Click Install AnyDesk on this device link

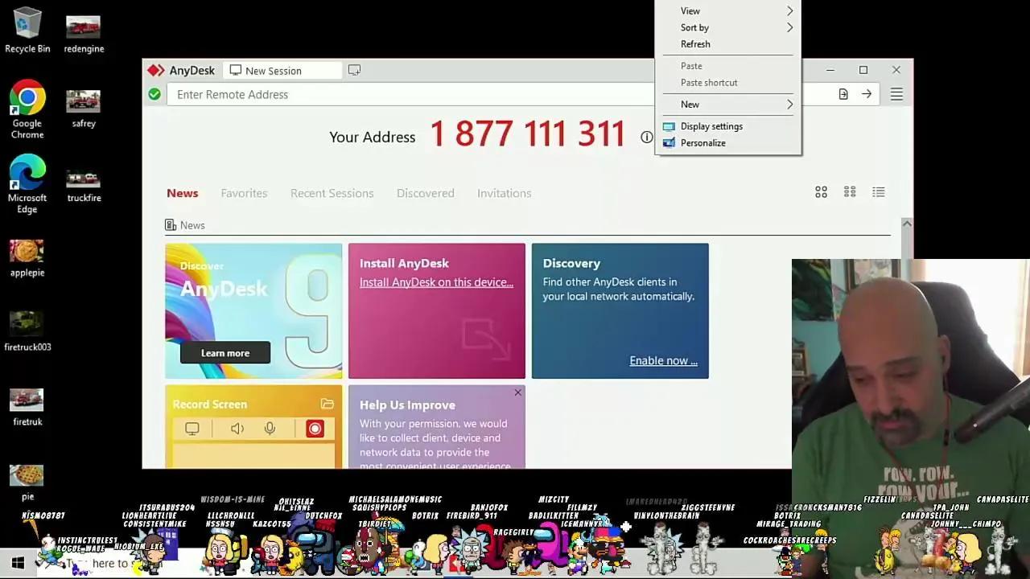(x=436, y=282)
